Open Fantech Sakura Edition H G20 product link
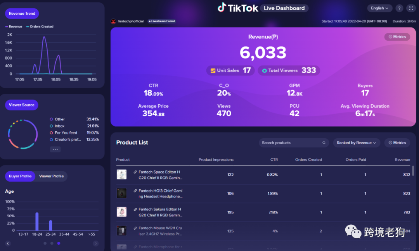The image size is (419, 251). coord(160,212)
